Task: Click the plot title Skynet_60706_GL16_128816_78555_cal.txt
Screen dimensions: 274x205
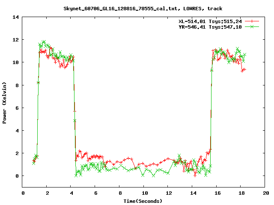Action: coord(122,9)
